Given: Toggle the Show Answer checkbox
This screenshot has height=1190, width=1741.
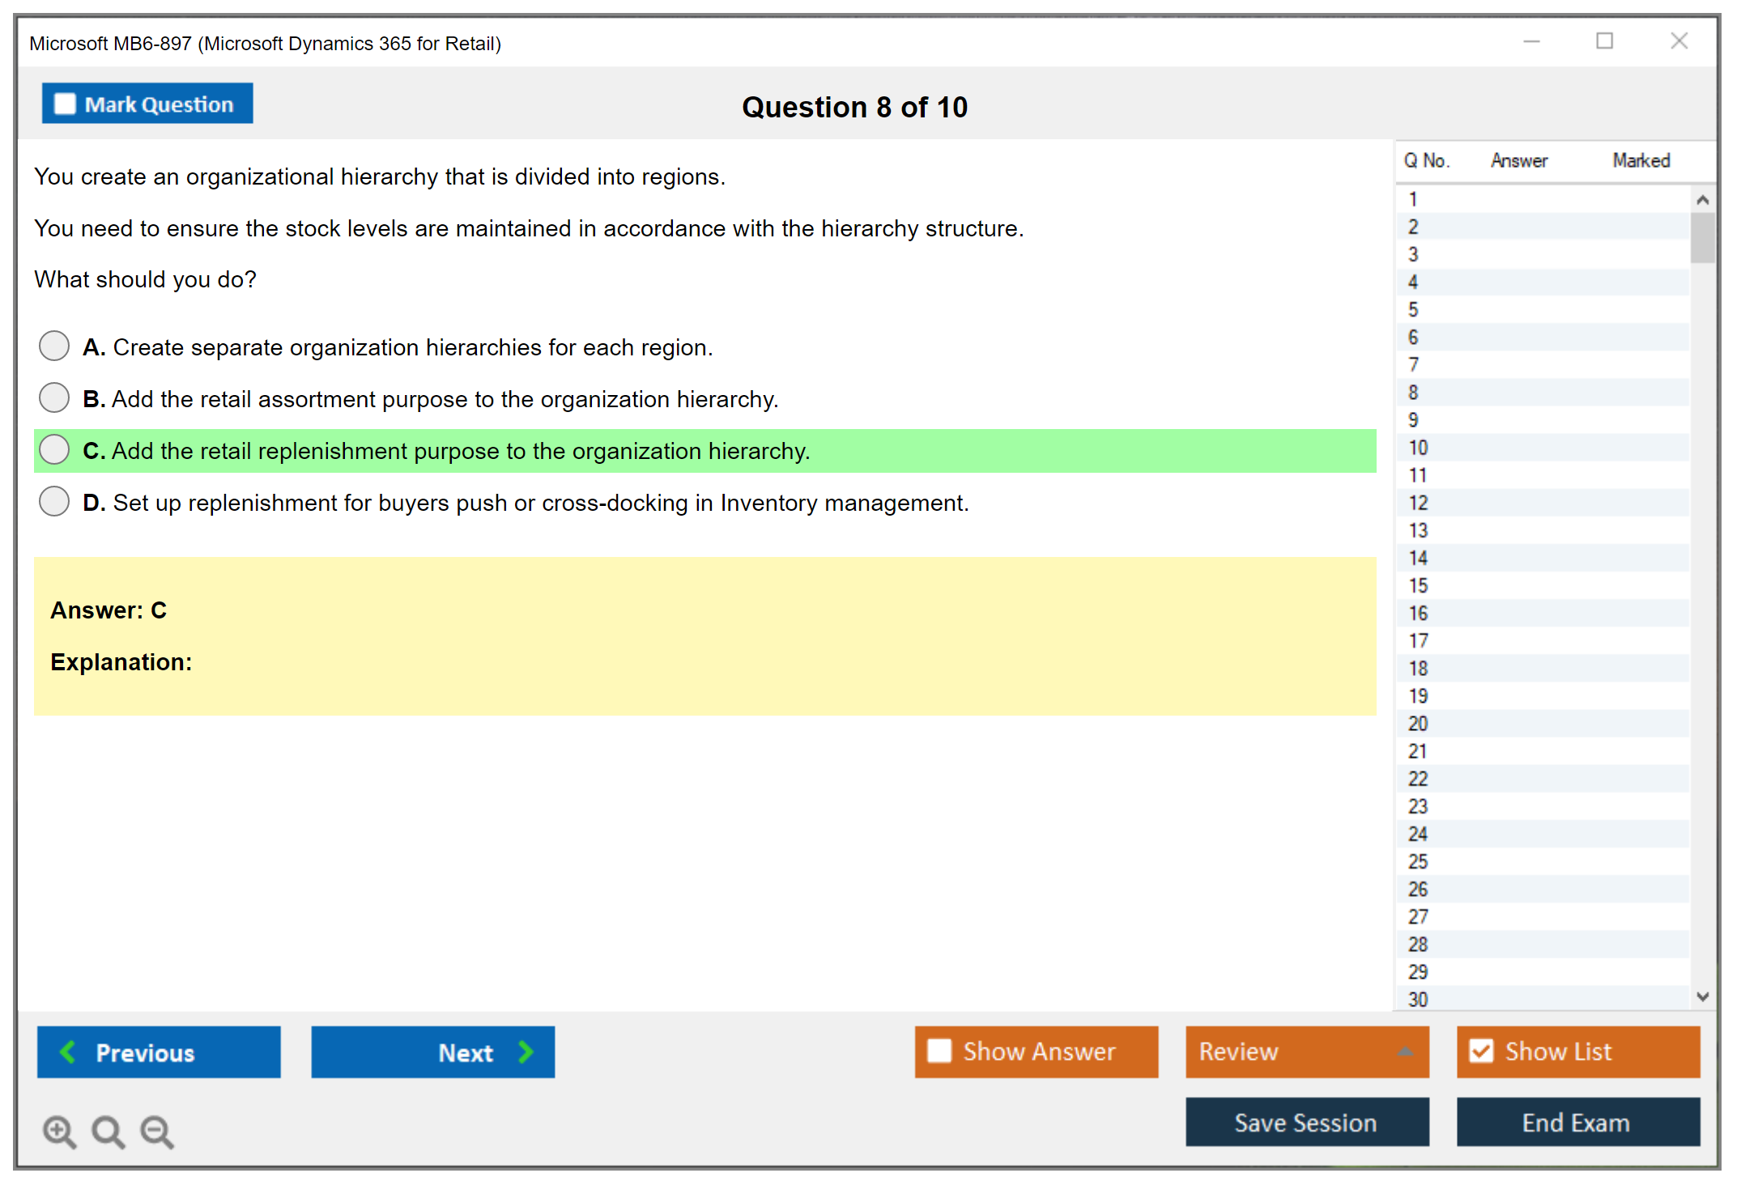Looking at the screenshot, I should (939, 1051).
